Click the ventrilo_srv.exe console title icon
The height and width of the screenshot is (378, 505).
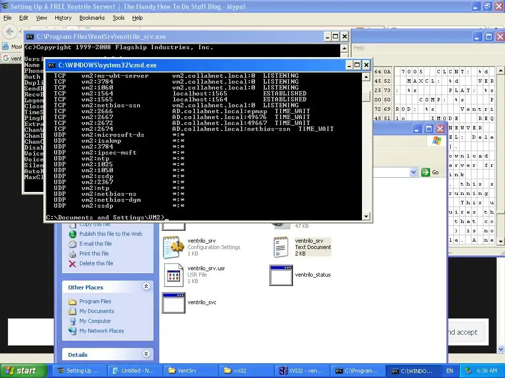(30, 36)
